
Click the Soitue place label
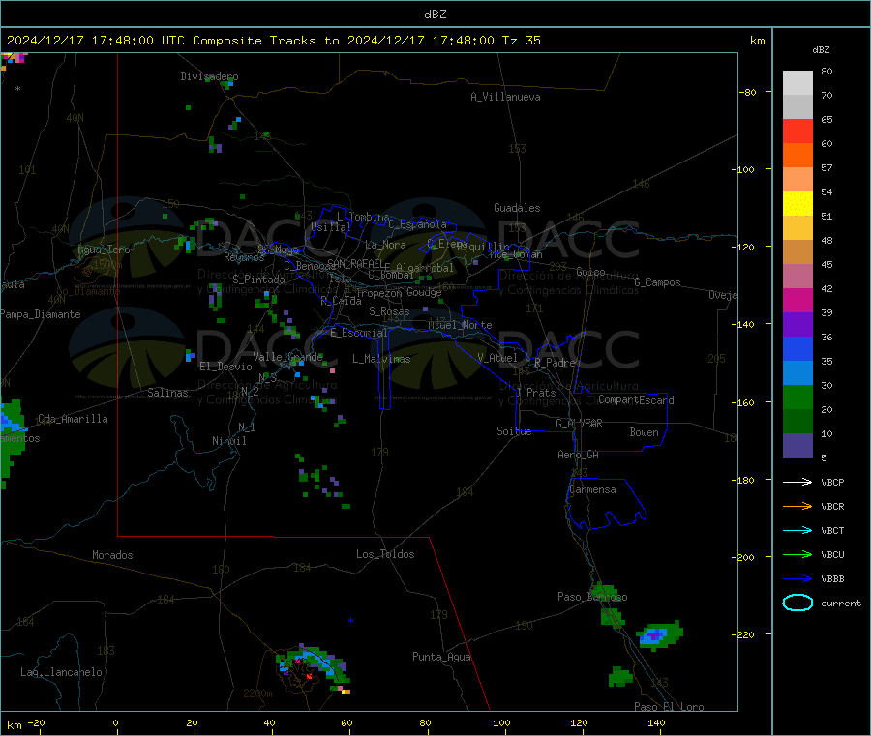click(x=514, y=431)
